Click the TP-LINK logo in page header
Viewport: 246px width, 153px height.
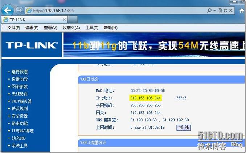tap(31, 45)
